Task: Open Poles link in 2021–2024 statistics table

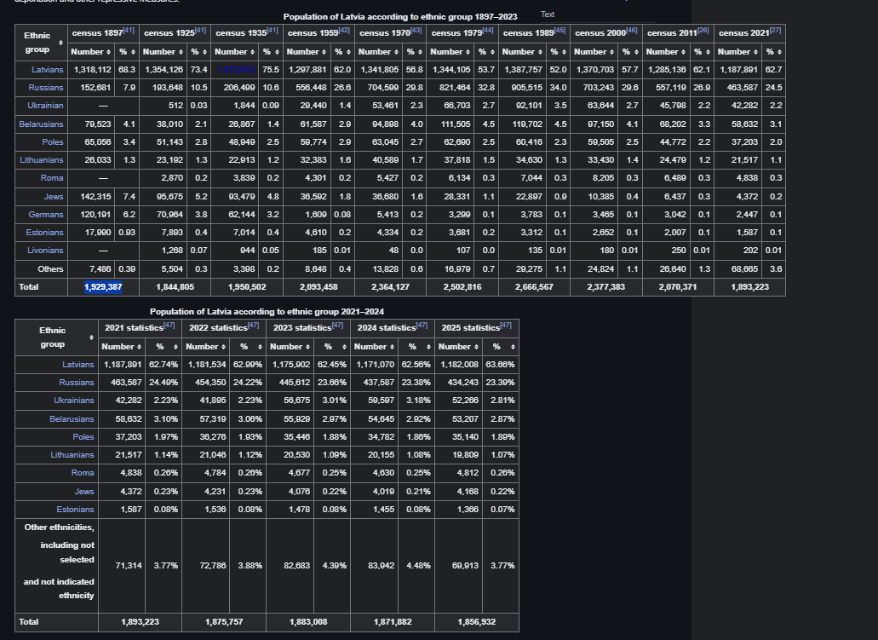Action: click(83, 436)
